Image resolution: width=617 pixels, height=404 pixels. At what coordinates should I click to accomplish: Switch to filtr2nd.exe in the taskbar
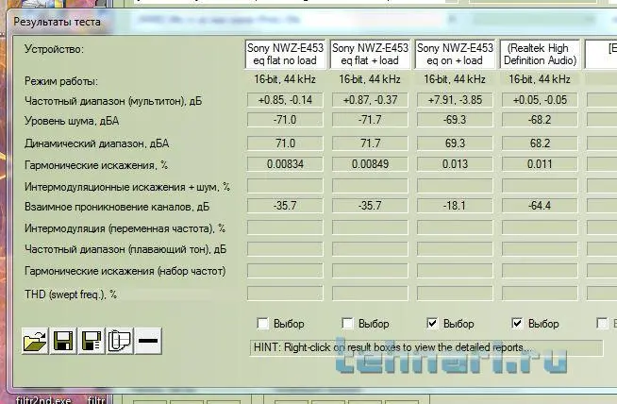click(x=43, y=400)
